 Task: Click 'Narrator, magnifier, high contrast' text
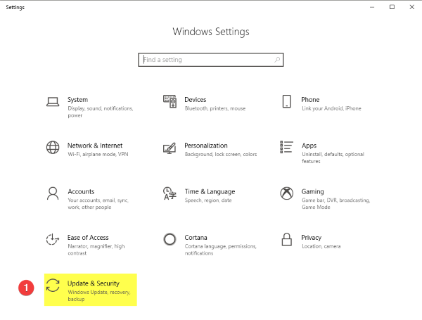(96, 250)
